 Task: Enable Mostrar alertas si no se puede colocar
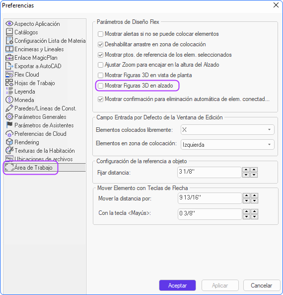point(100,34)
